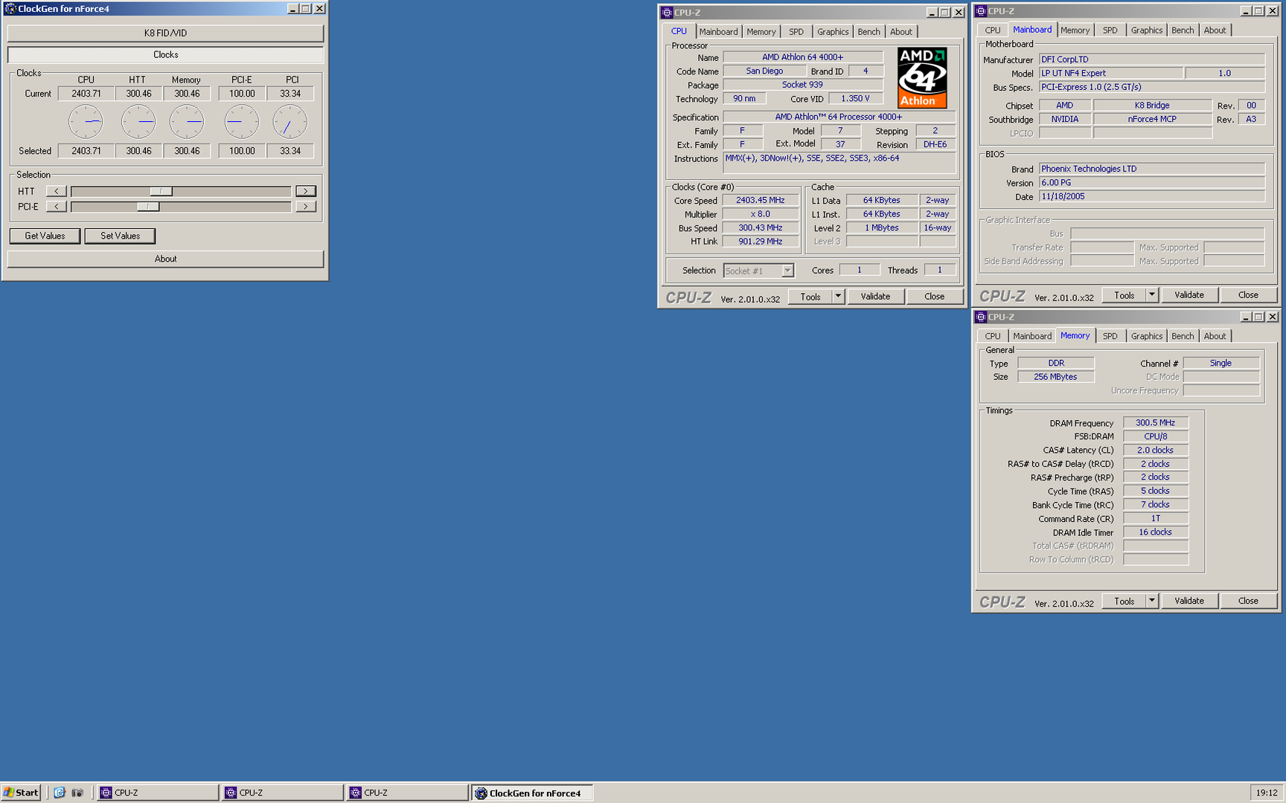
Task: Select About tab in CPU window
Action: tap(900, 32)
